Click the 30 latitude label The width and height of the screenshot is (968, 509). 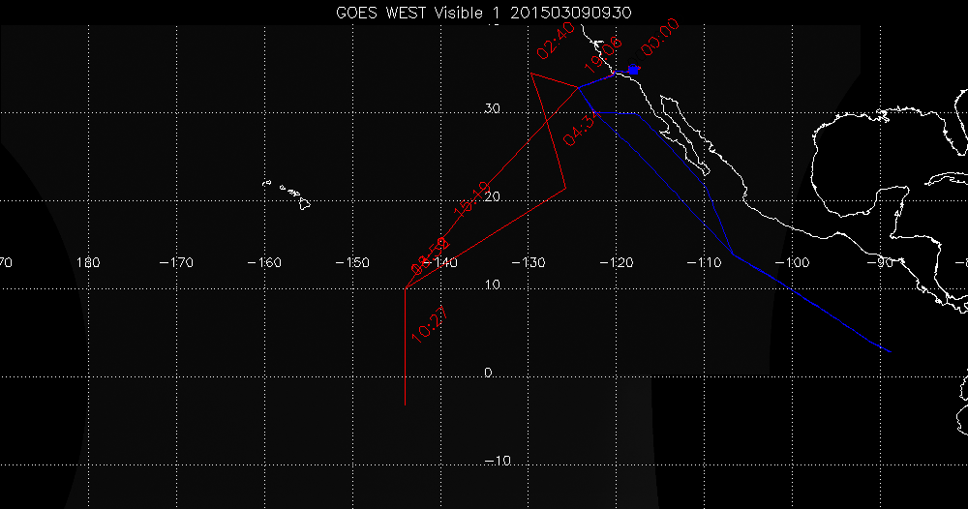coord(492,109)
